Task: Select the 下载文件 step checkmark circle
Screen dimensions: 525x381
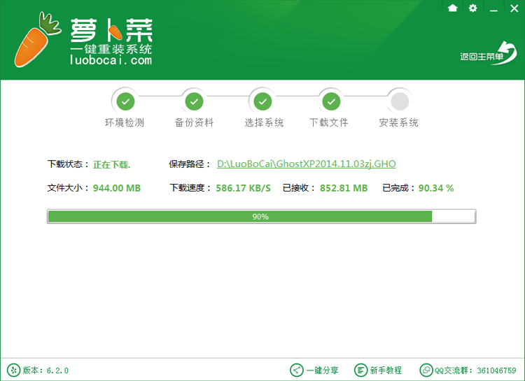Action: point(330,101)
